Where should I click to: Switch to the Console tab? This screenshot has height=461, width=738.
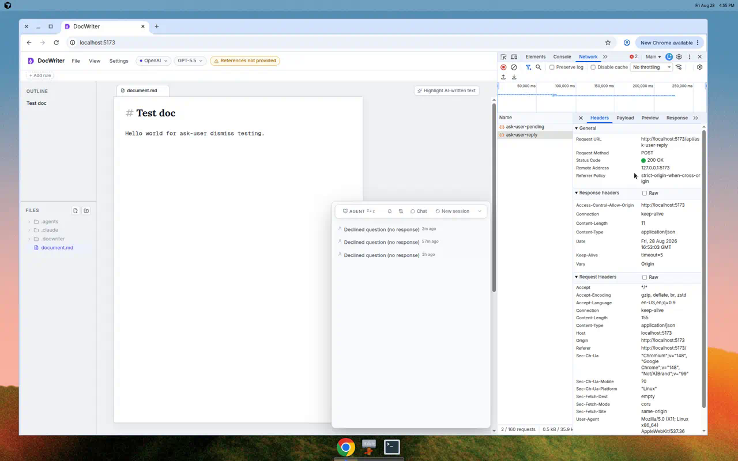562,57
